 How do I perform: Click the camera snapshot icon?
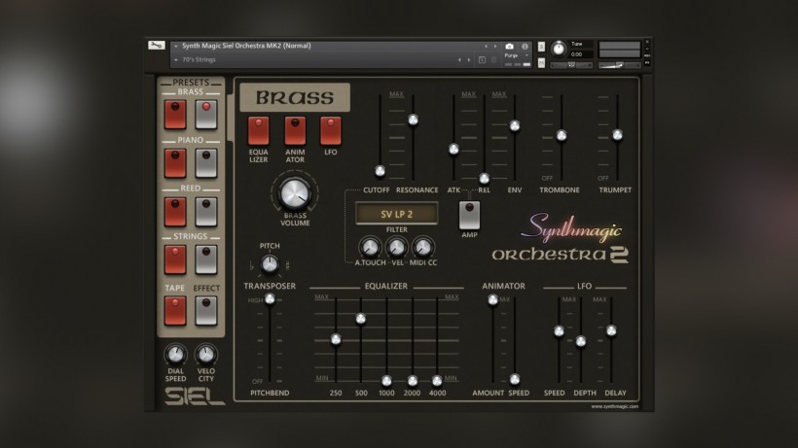pos(509,46)
